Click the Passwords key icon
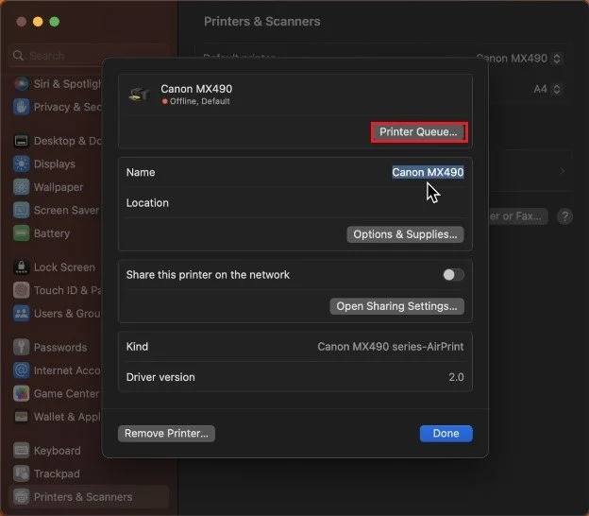This screenshot has height=516, width=589. (x=21, y=348)
